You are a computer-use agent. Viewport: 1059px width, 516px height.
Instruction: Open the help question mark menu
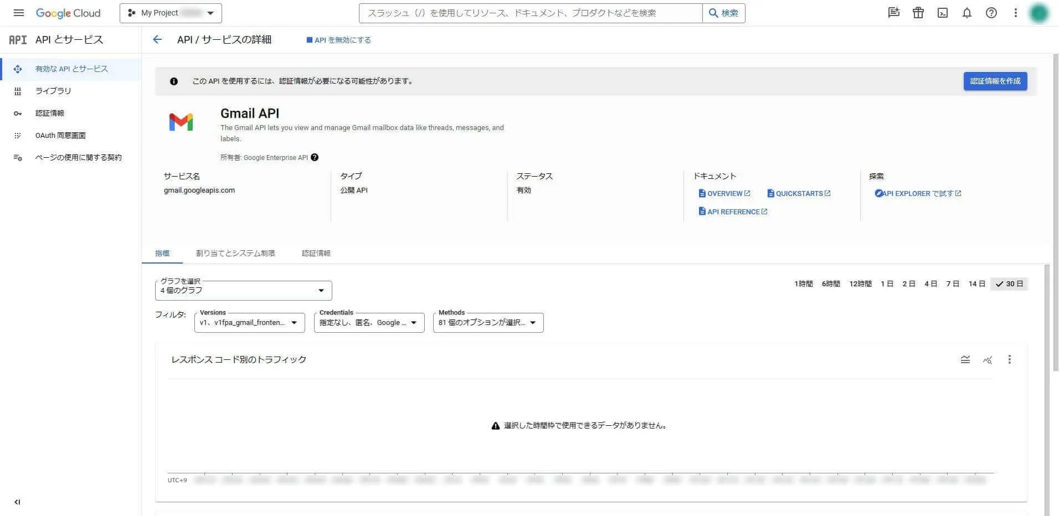pyautogui.click(x=991, y=13)
